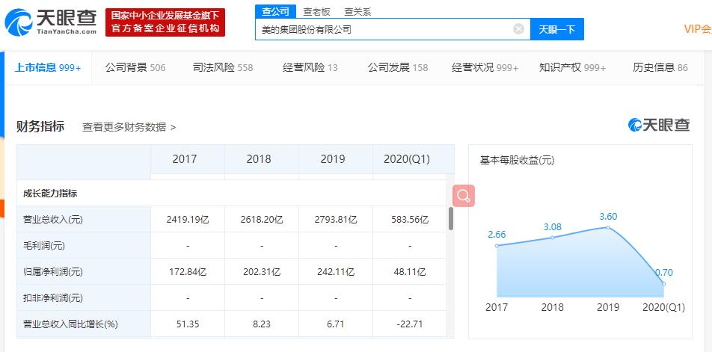712x352 pixels.
Task: Click the 8.23 growth percentage cell
Action: pyautogui.click(x=262, y=324)
